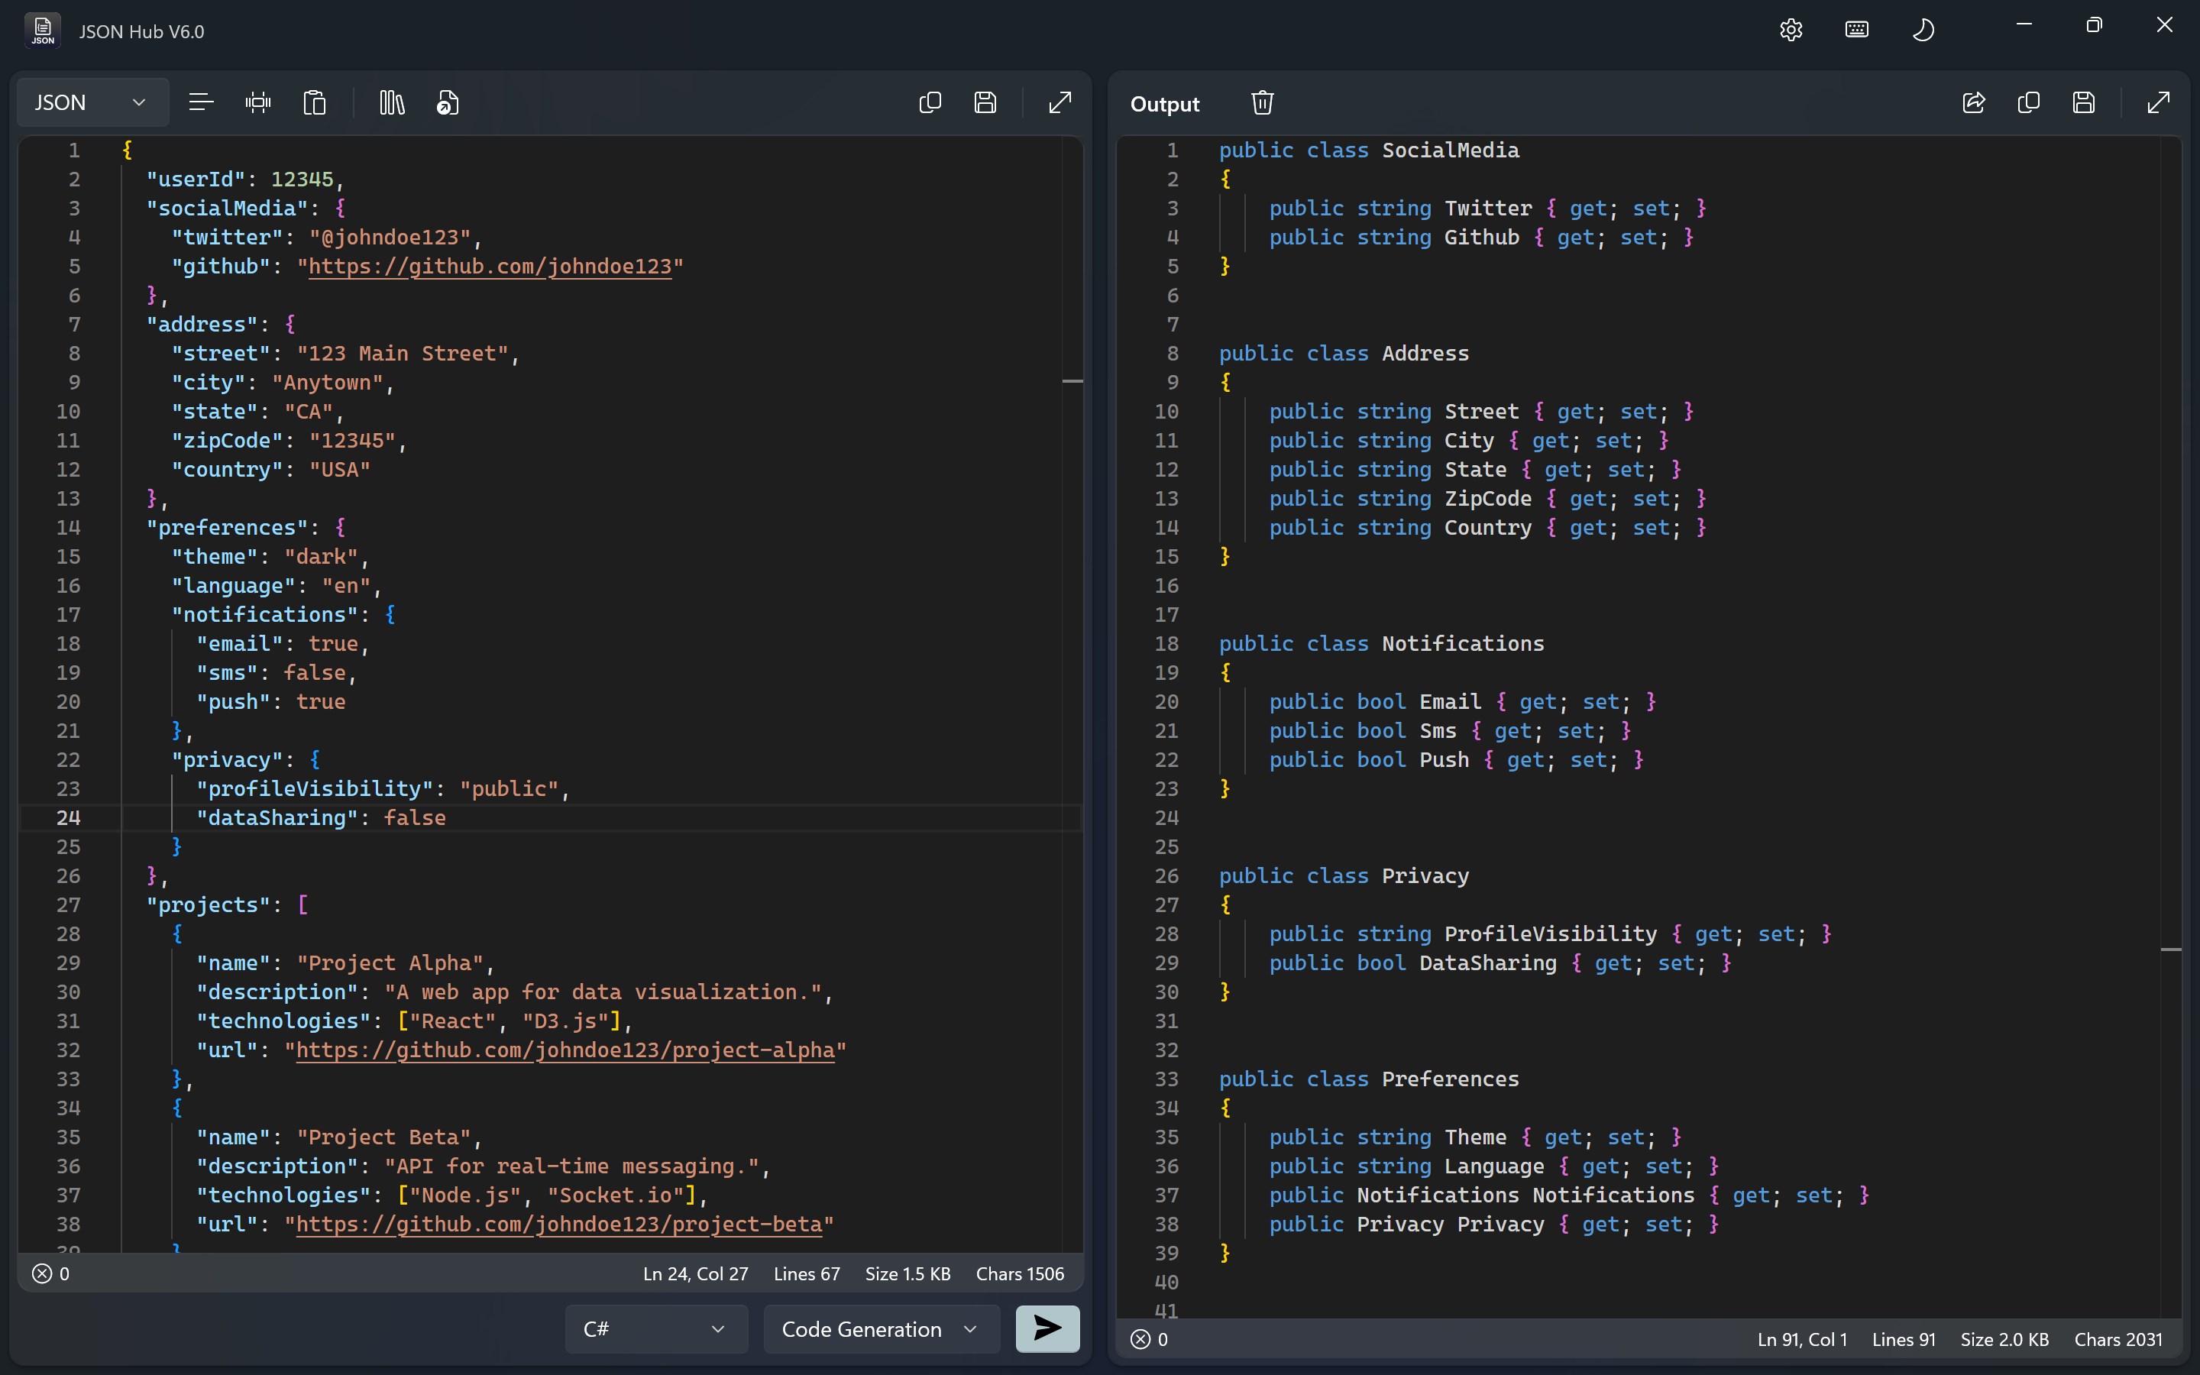This screenshot has width=2200, height=1375.
Task: Share the Output code
Action: tap(1974, 102)
